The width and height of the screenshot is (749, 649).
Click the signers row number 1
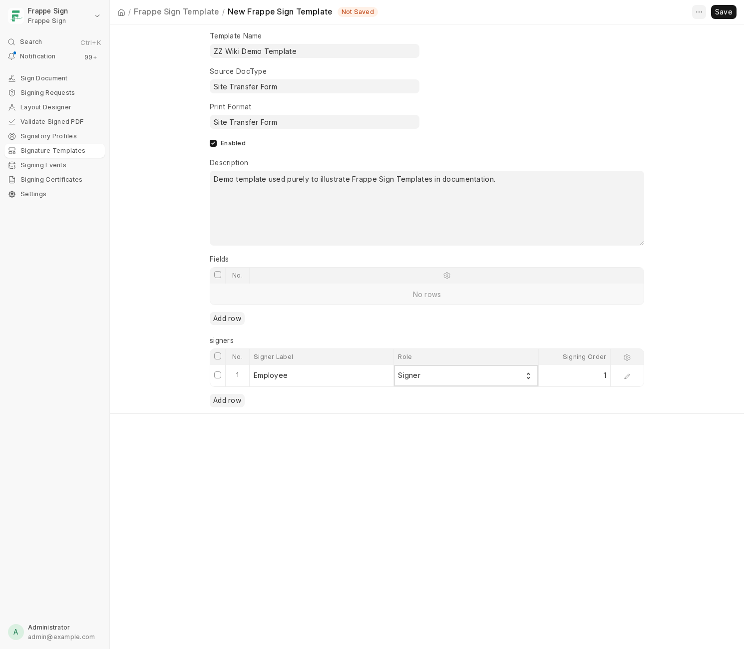pyautogui.click(x=237, y=375)
